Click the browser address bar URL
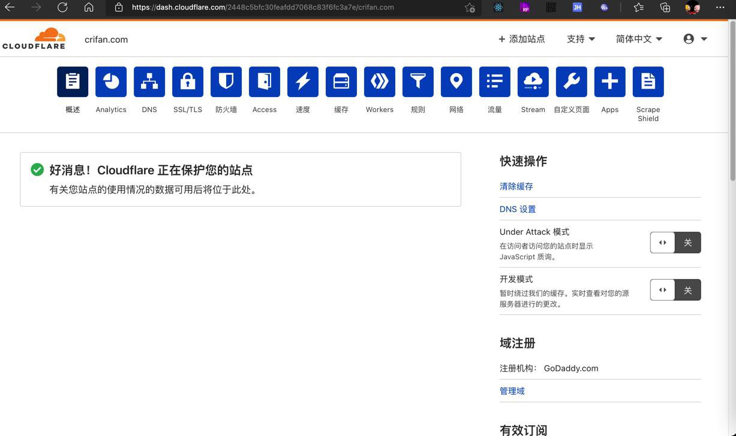The image size is (736, 436). (263, 7)
